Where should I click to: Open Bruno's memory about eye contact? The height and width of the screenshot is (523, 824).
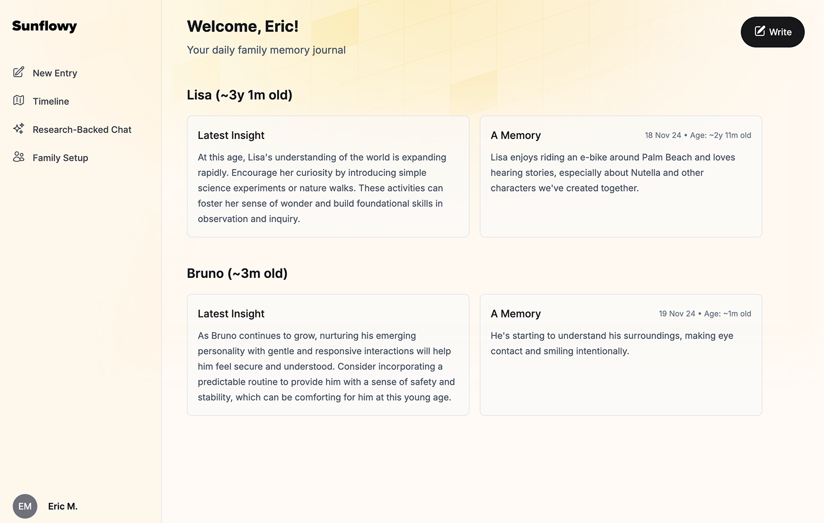[x=621, y=355]
